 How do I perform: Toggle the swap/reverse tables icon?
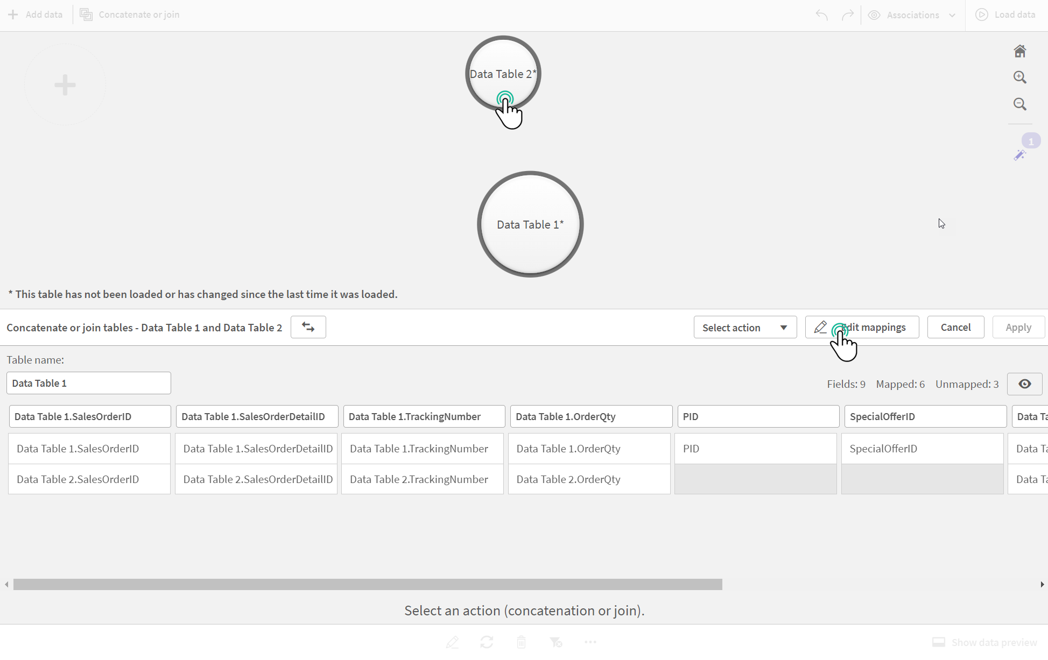307,327
